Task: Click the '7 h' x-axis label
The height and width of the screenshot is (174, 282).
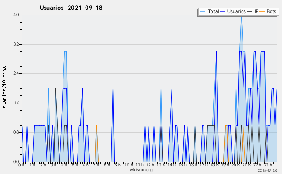Action: point(96,165)
